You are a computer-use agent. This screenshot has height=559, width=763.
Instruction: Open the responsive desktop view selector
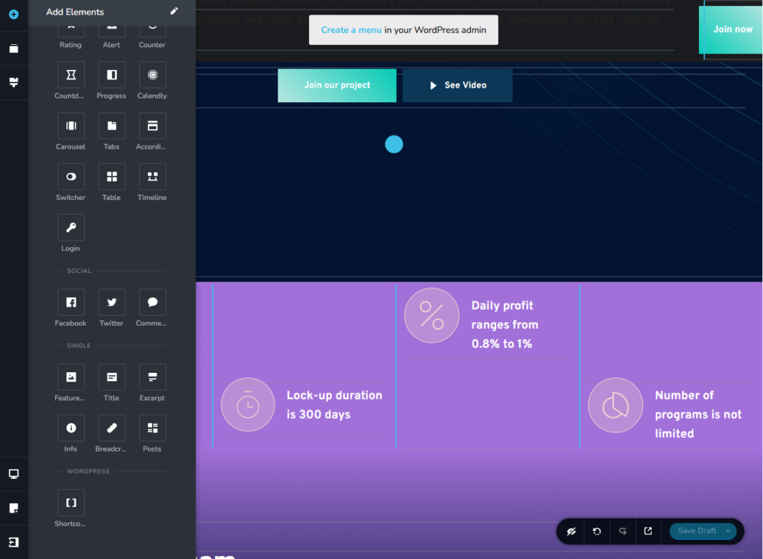tap(14, 474)
